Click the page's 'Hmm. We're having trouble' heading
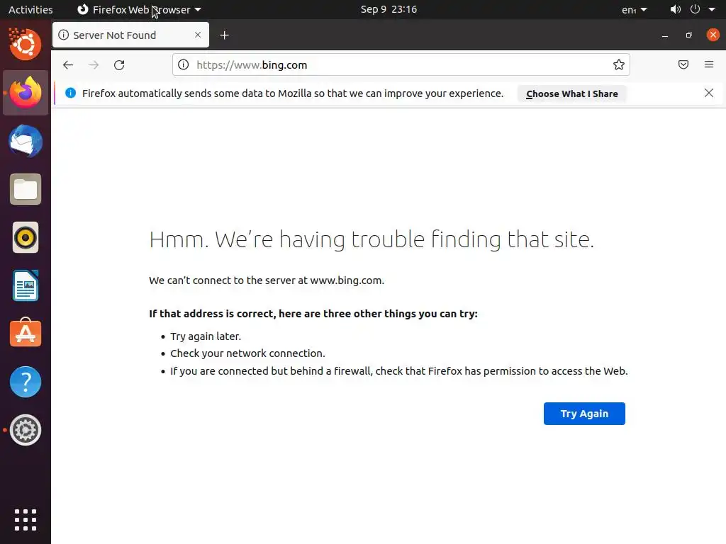Image resolution: width=726 pixels, height=544 pixels. coord(372,239)
